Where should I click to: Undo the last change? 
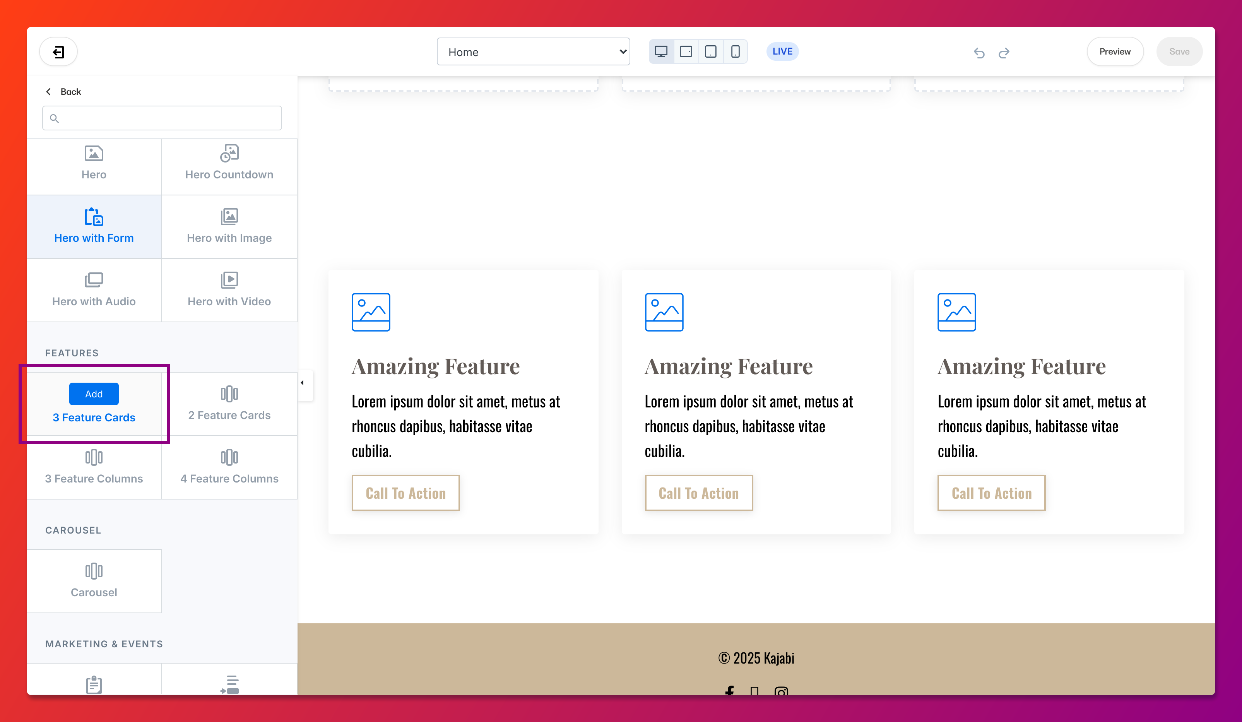coord(979,53)
